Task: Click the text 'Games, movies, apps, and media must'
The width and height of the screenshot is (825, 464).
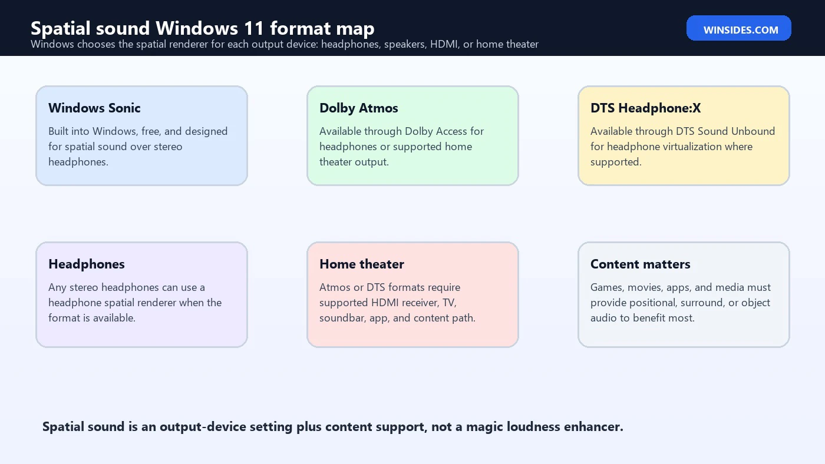Action: pos(681,287)
